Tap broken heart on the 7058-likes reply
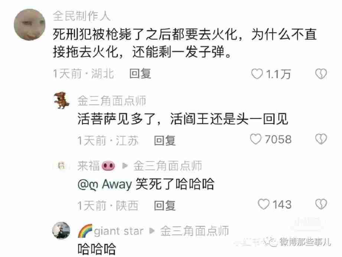Viewport: 342px width, 257px height. (321, 139)
